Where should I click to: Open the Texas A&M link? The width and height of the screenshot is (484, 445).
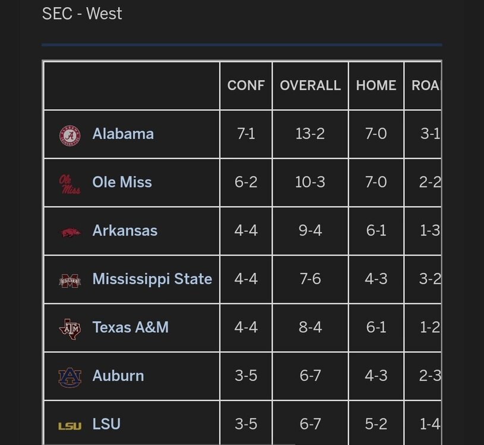coord(130,327)
